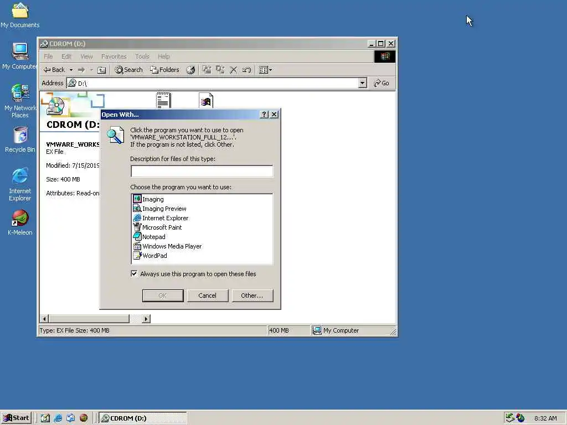Viewport: 567px width, 425px height.
Task: Open the Views dropdown button
Action: pyautogui.click(x=265, y=70)
